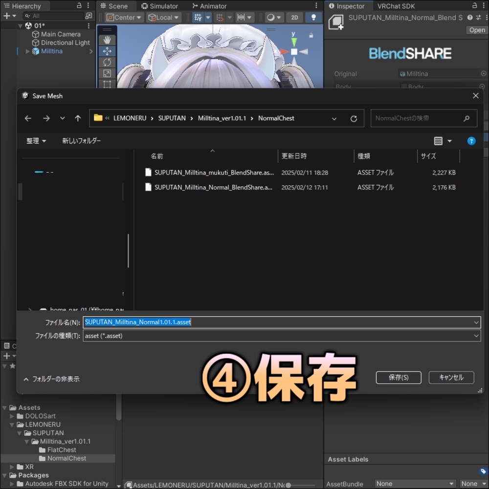Open Center pivot mode dropdown

(x=124, y=18)
